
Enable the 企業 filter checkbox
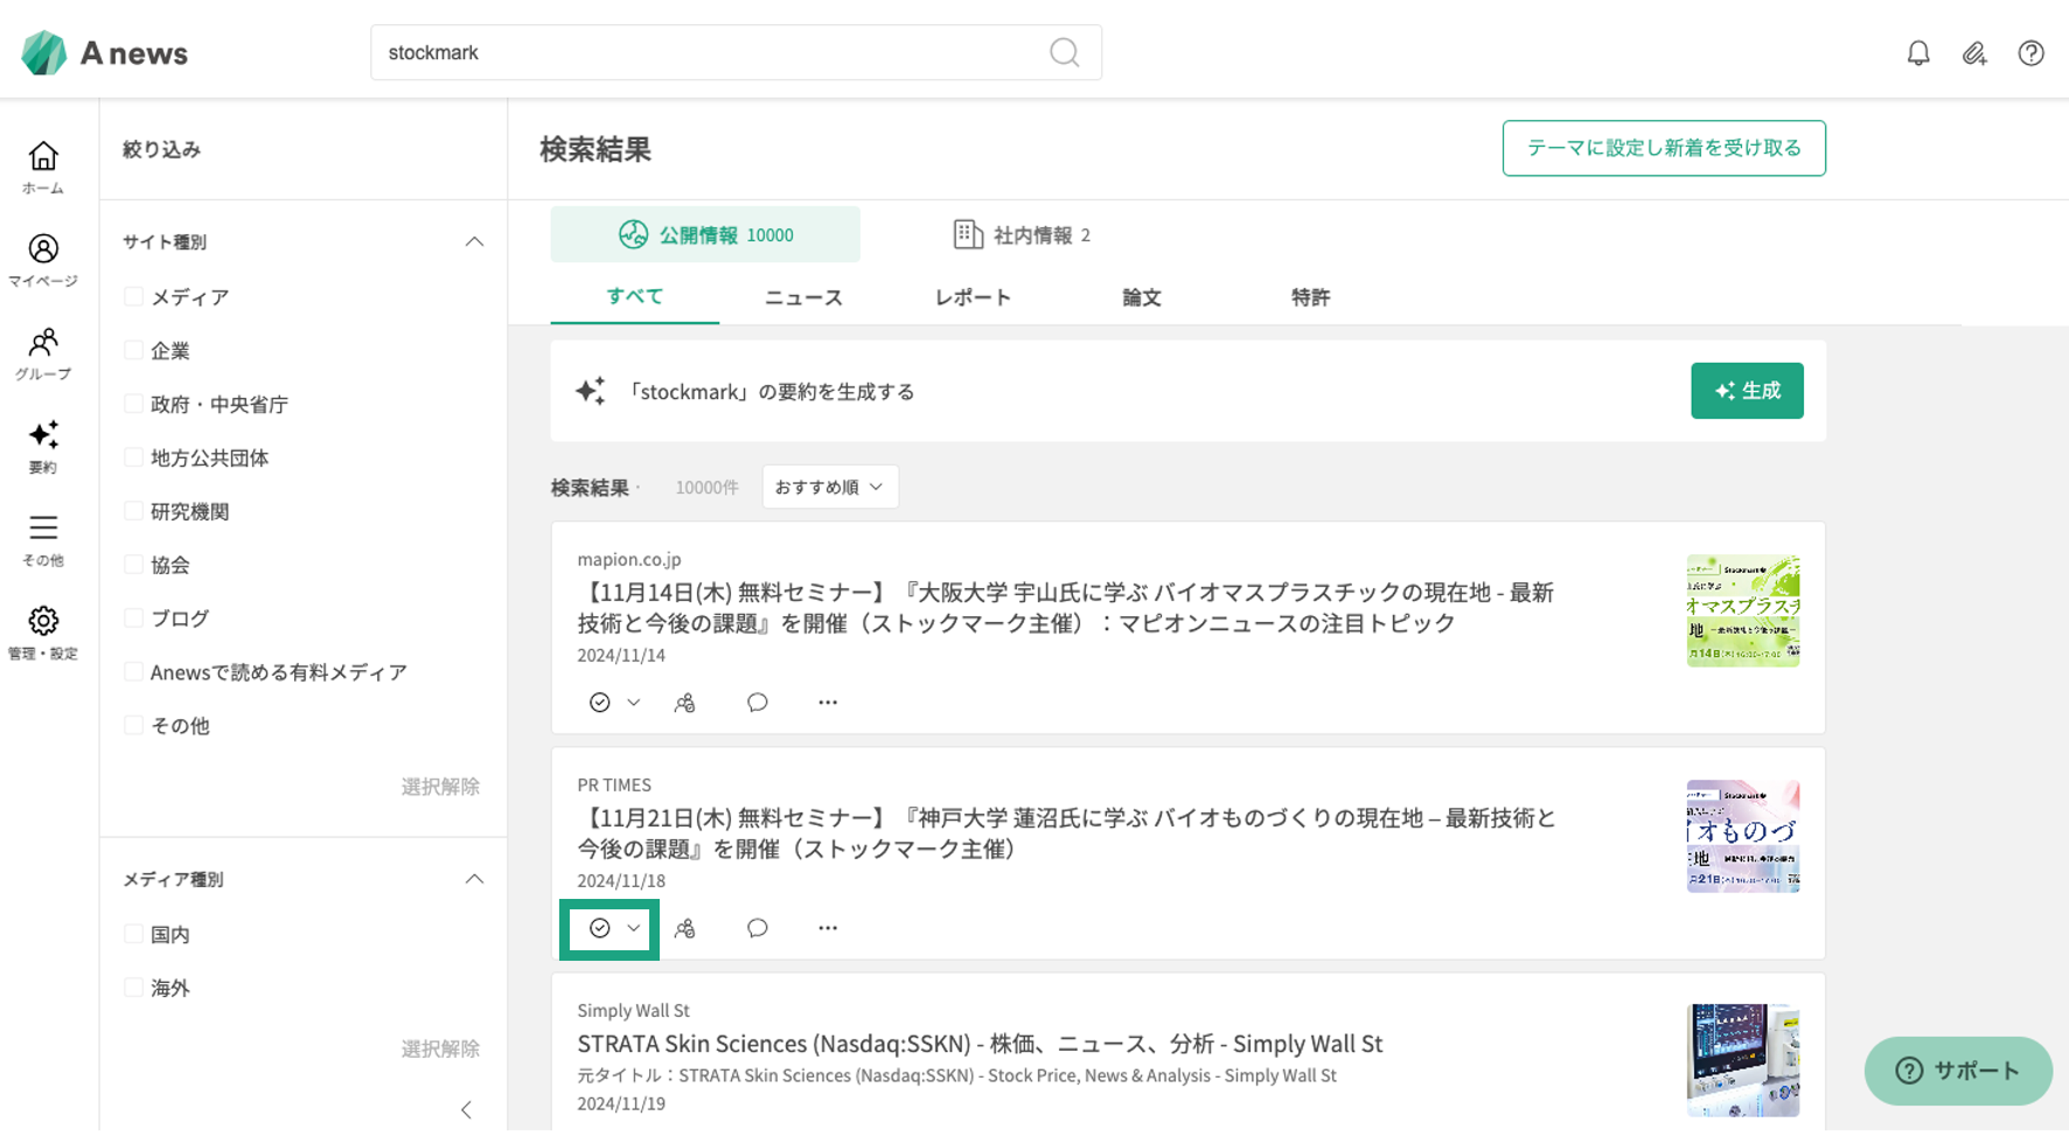[x=134, y=351]
